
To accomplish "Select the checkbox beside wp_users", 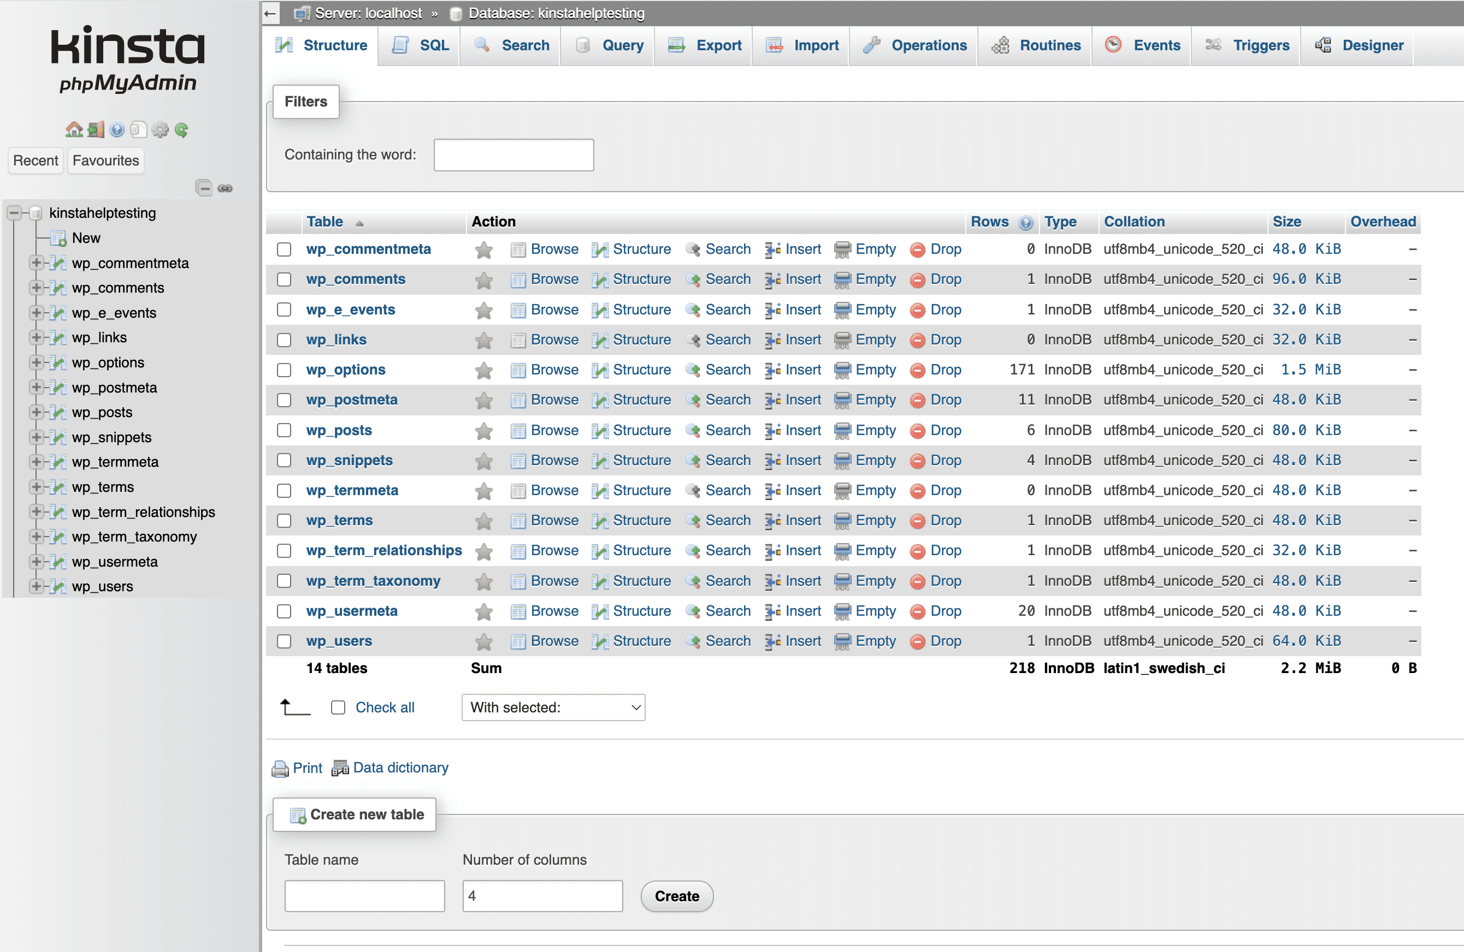I will pyautogui.click(x=284, y=641).
